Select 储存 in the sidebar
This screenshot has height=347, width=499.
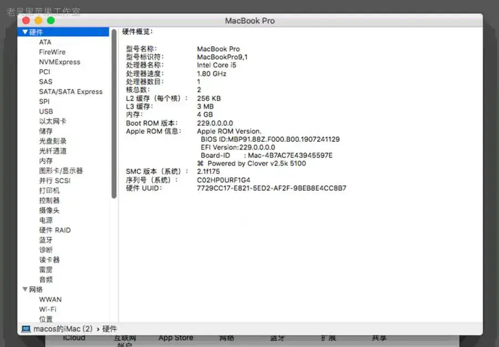tap(46, 131)
